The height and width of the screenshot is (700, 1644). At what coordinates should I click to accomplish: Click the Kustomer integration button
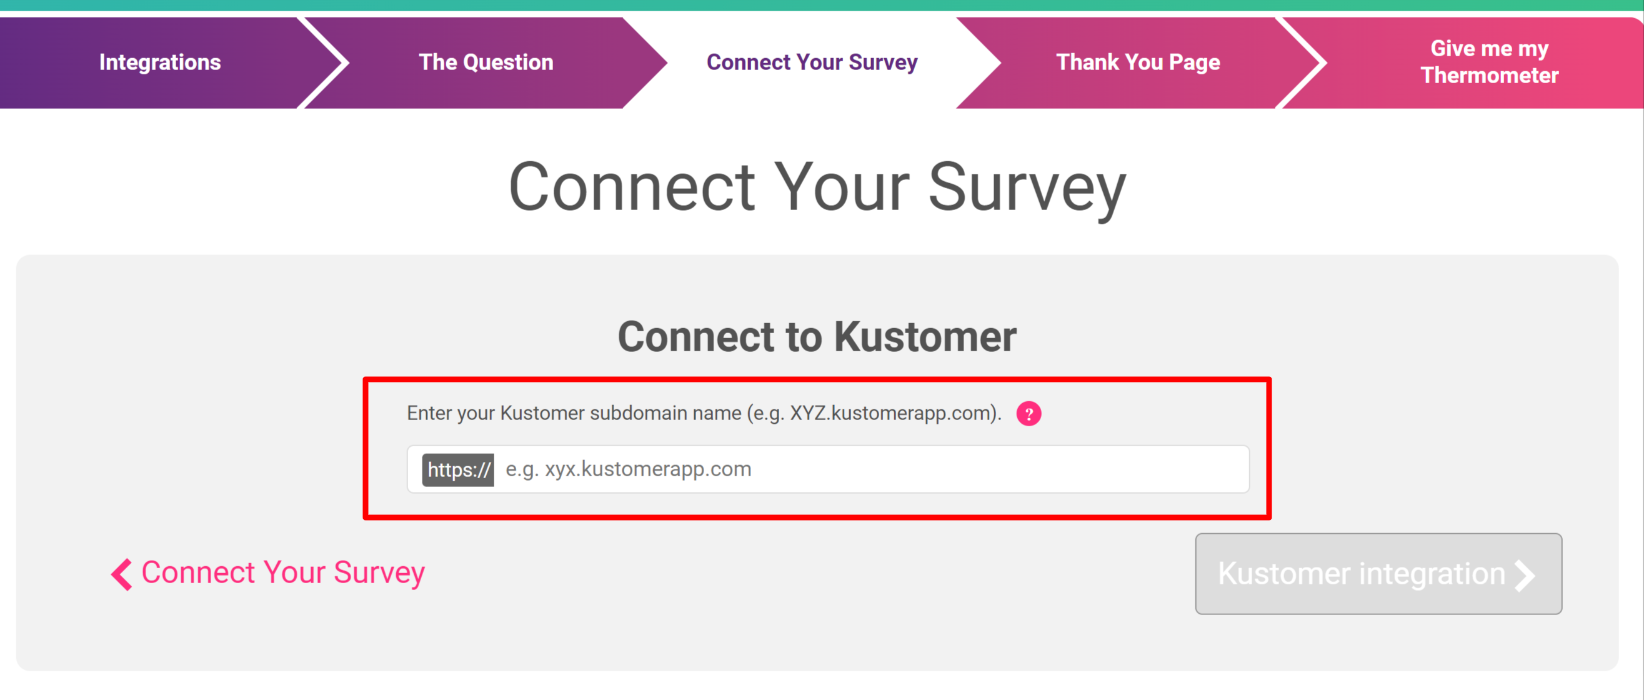point(1378,574)
